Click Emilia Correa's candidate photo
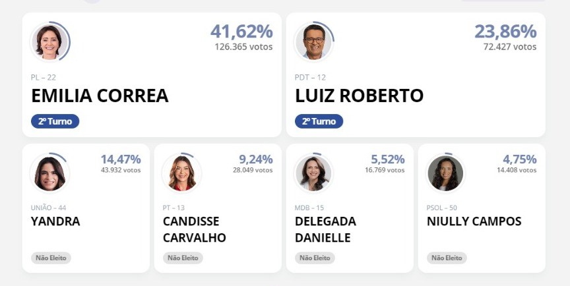 (x=49, y=42)
